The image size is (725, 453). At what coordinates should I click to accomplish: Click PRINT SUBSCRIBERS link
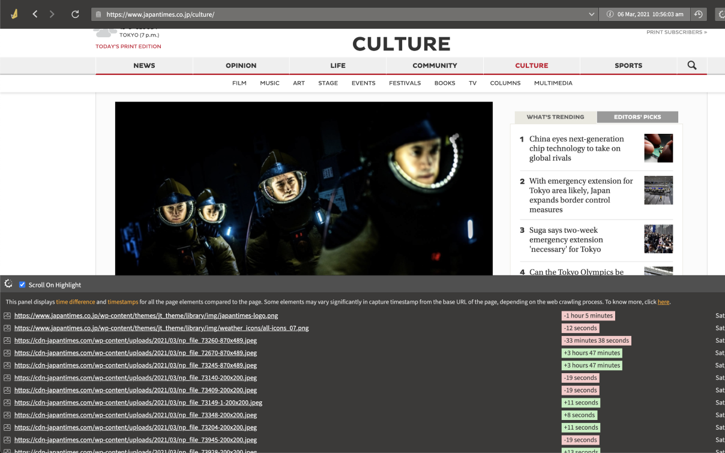[x=676, y=32]
